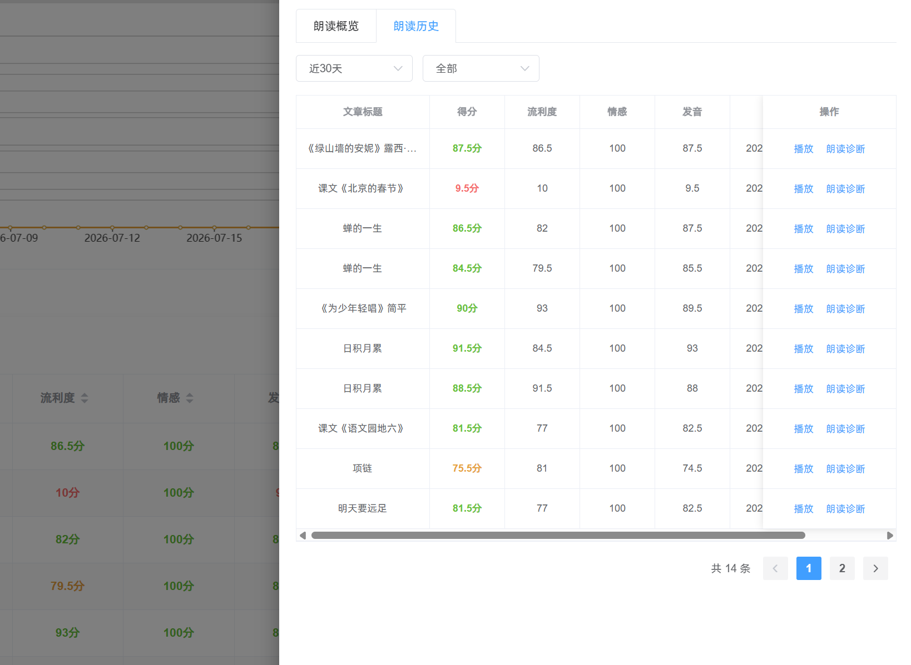This screenshot has width=911, height=665.
Task: Open 朗读诊断 for 日积月累 scored 91.5分
Action: point(845,349)
